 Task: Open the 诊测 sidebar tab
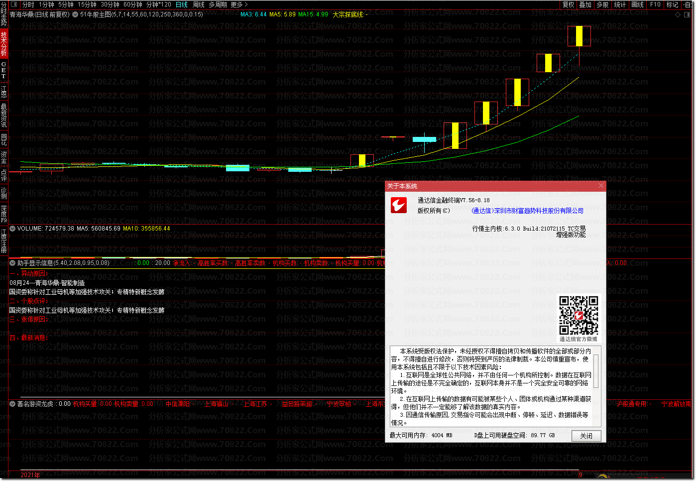point(4,193)
